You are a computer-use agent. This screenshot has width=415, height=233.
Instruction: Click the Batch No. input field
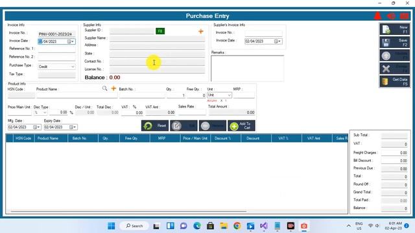(142, 95)
